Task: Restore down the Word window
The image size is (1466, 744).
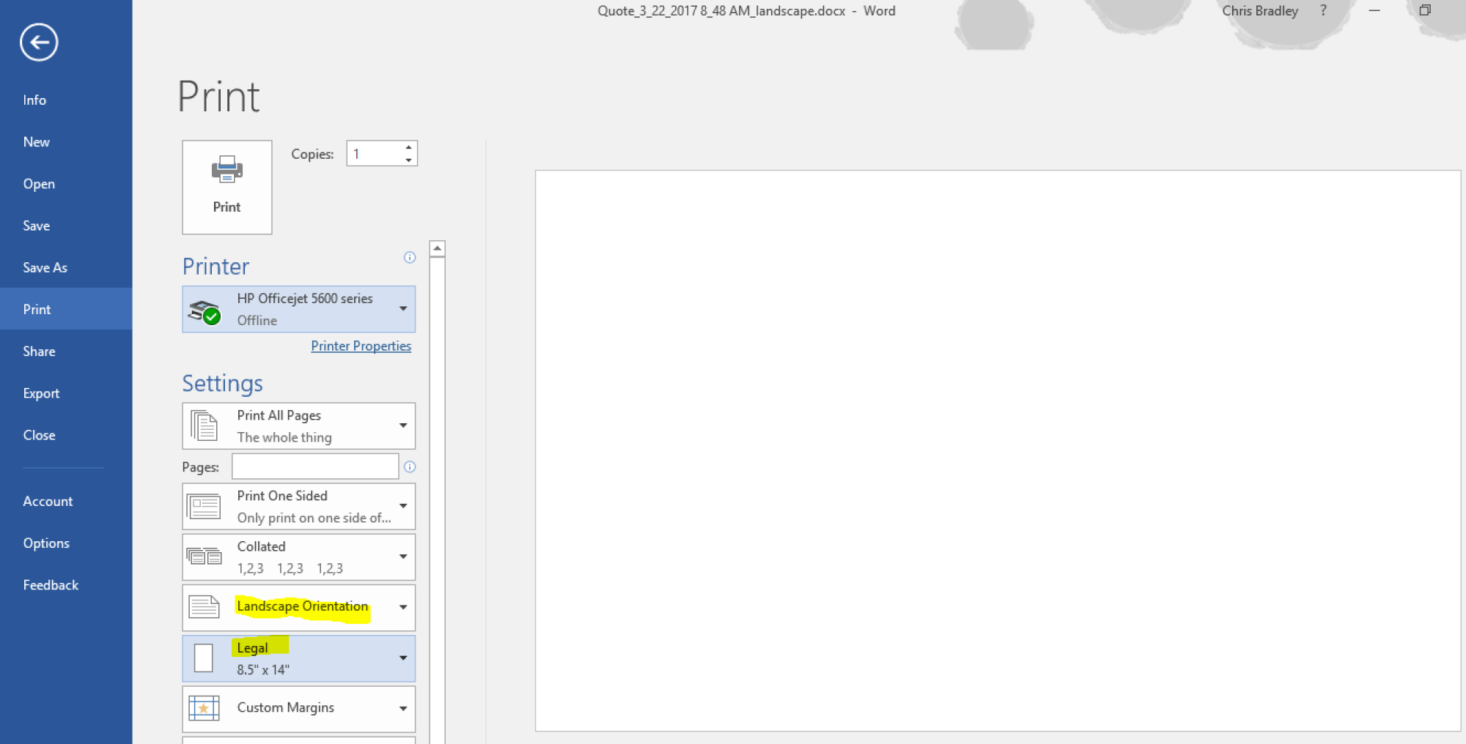Action: click(1425, 10)
